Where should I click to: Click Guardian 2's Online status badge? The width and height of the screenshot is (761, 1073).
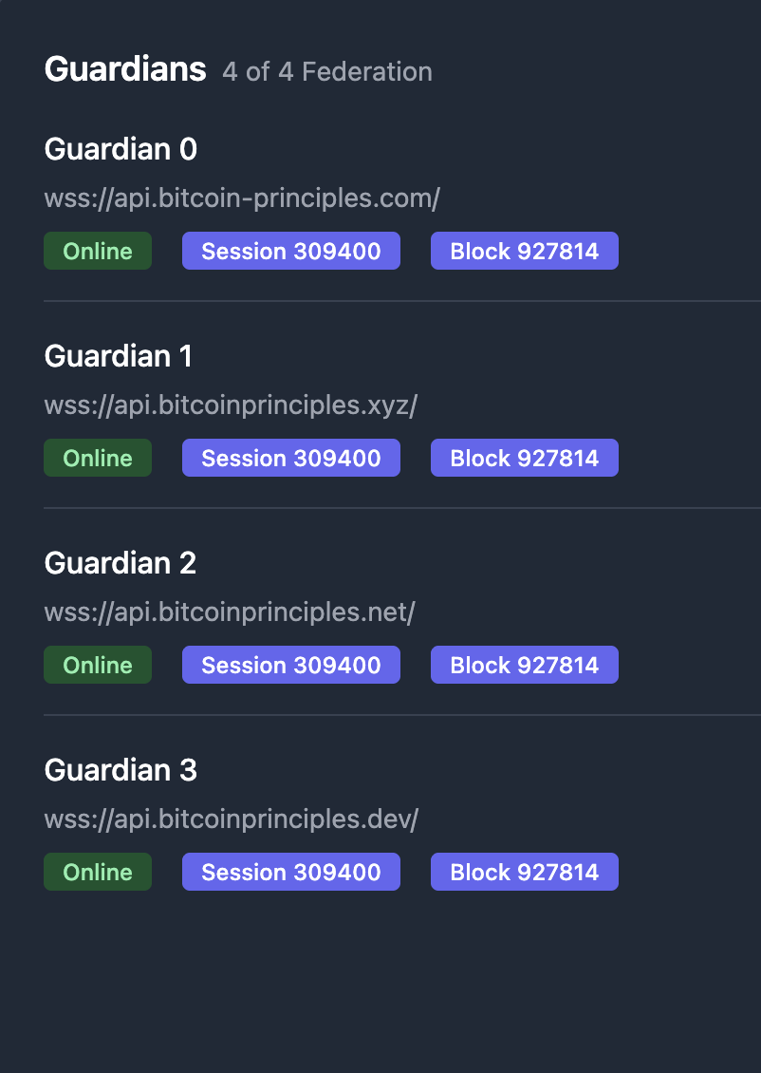[x=98, y=665]
